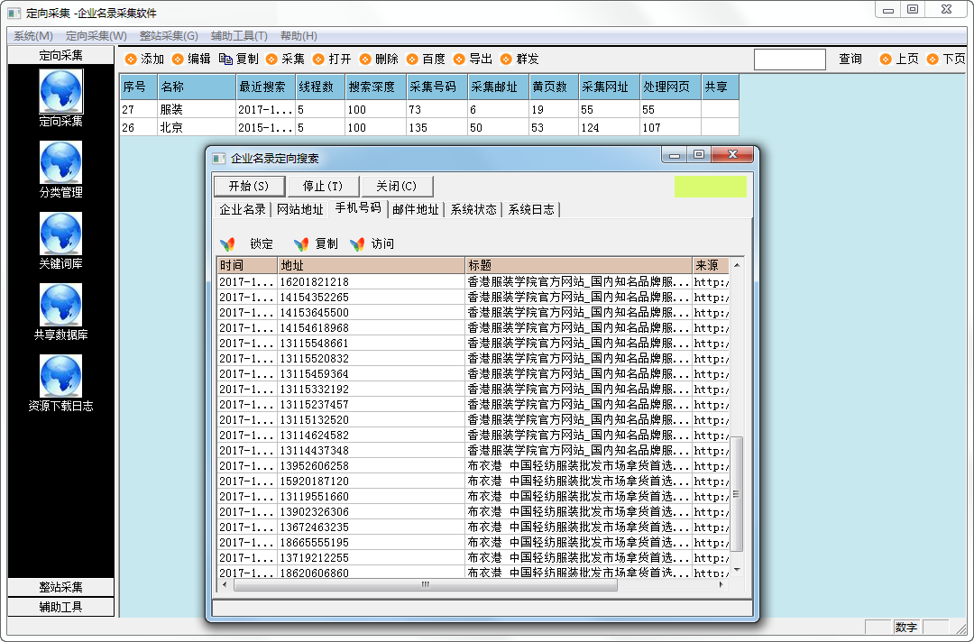
Task: Click the 关闭(C) button
Action: (397, 187)
